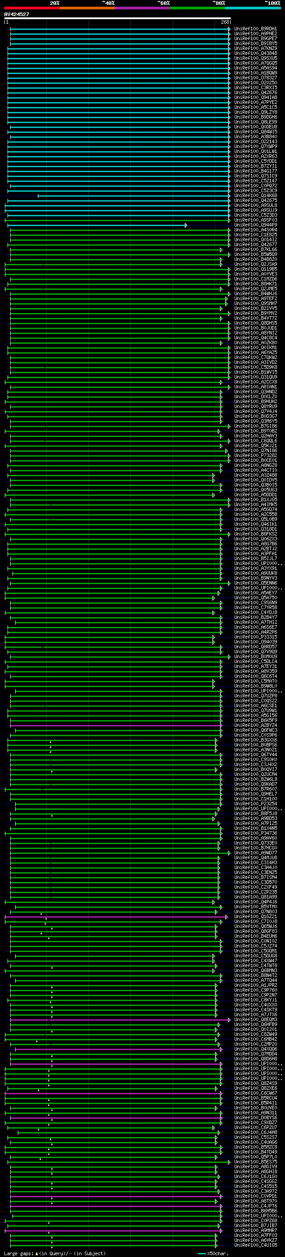Select hit label UniRef100_C4UIG5
The height and width of the screenshot is (1257, 285).
[x=256, y=1245]
